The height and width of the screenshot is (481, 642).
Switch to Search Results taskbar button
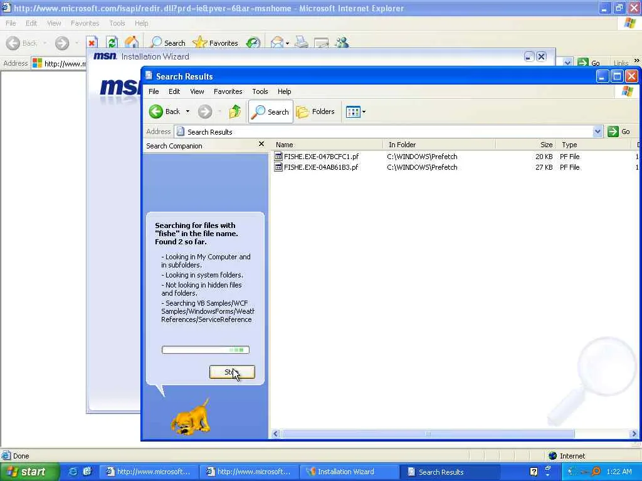point(450,472)
